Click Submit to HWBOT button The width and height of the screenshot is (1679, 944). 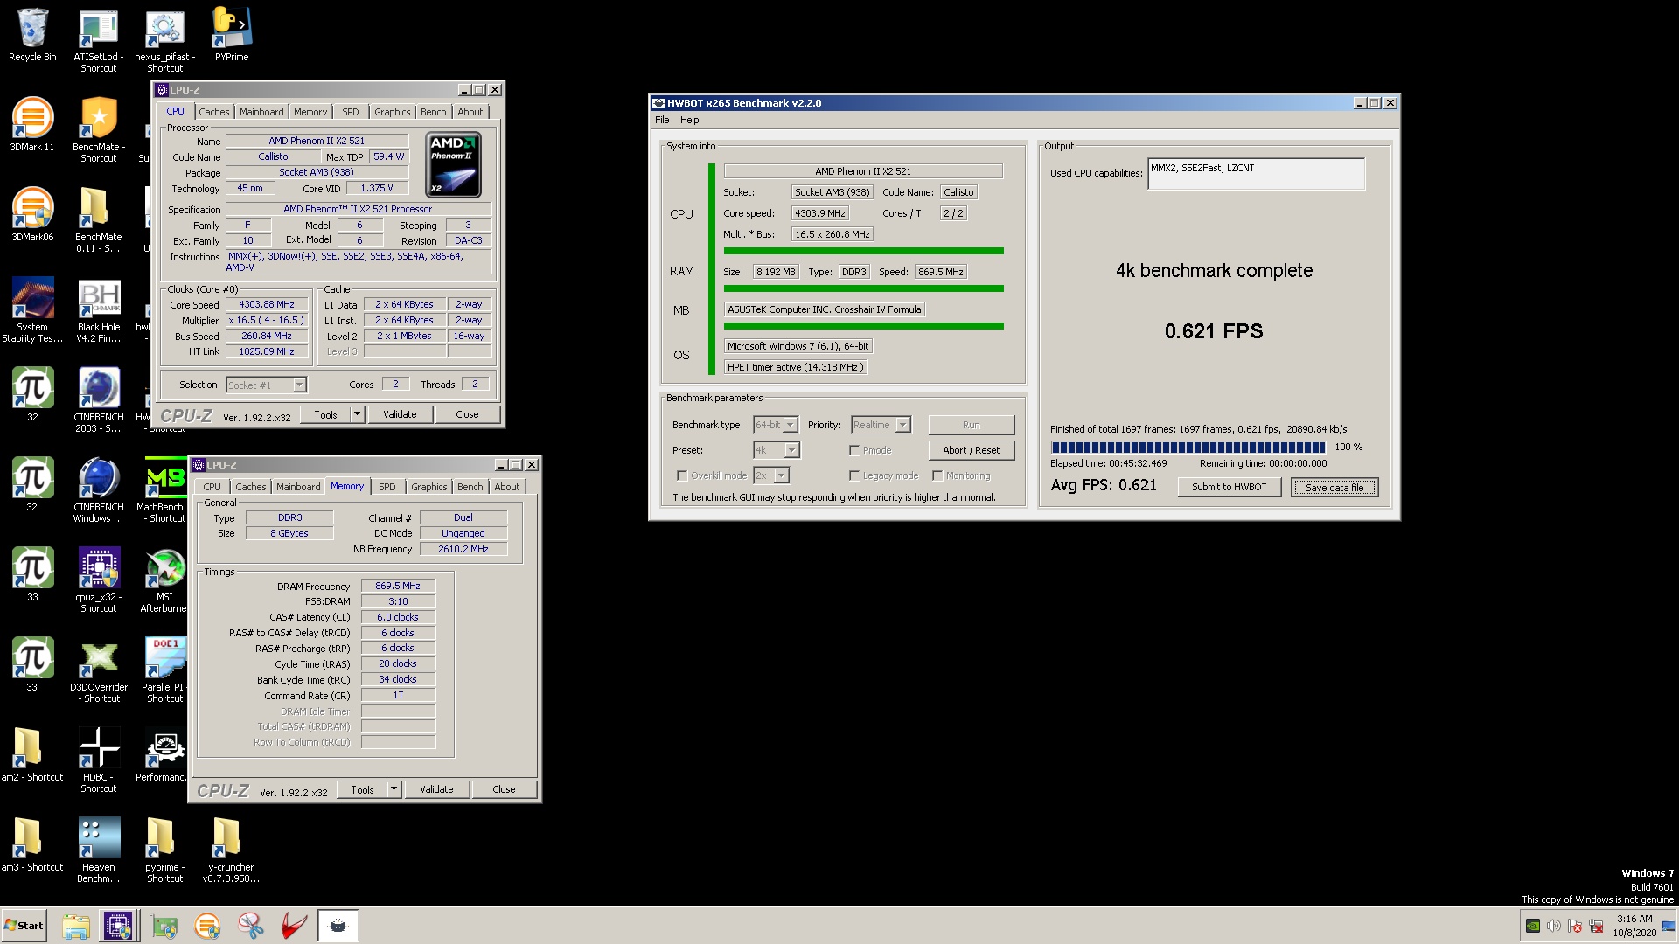[x=1229, y=487]
